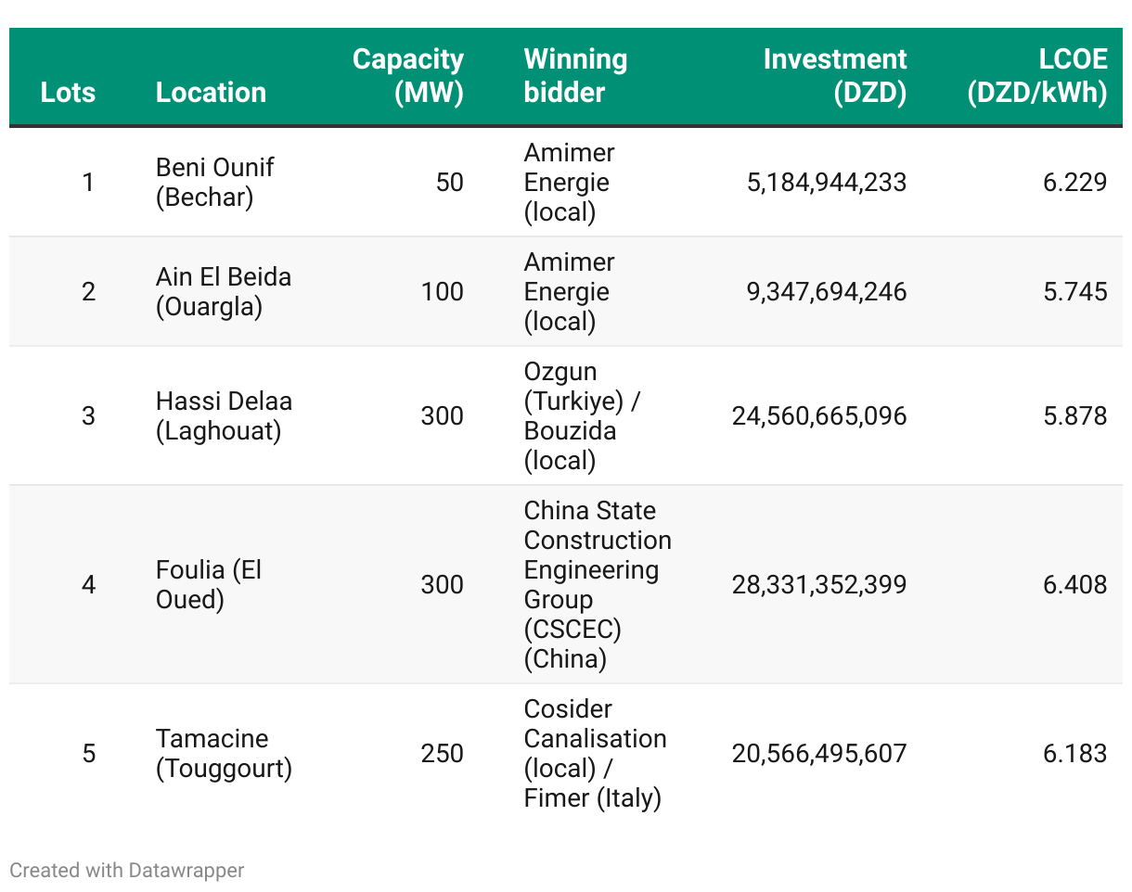Click the Ozgun (Turkiye) / Bouzida cell
The height and width of the screenshot is (892, 1132).
[583, 416]
